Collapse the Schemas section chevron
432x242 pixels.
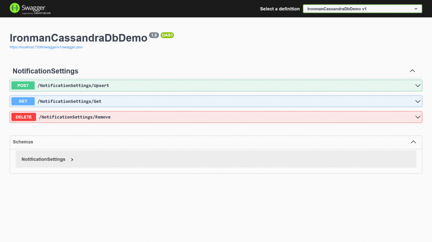413,142
